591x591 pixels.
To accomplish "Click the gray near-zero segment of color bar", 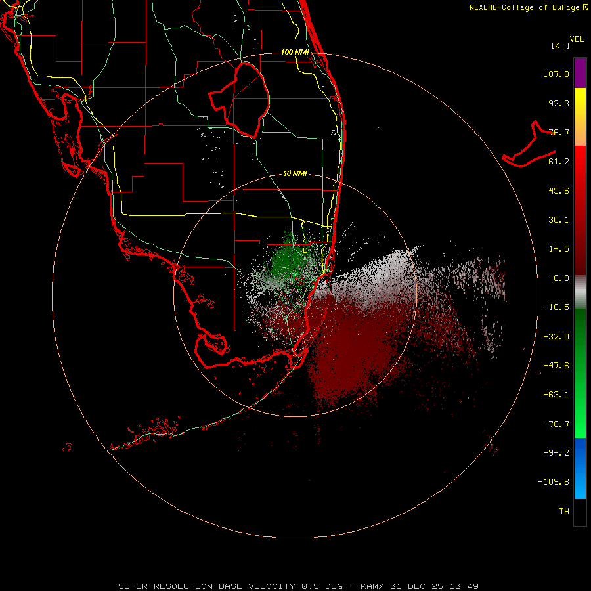I will 580,292.
